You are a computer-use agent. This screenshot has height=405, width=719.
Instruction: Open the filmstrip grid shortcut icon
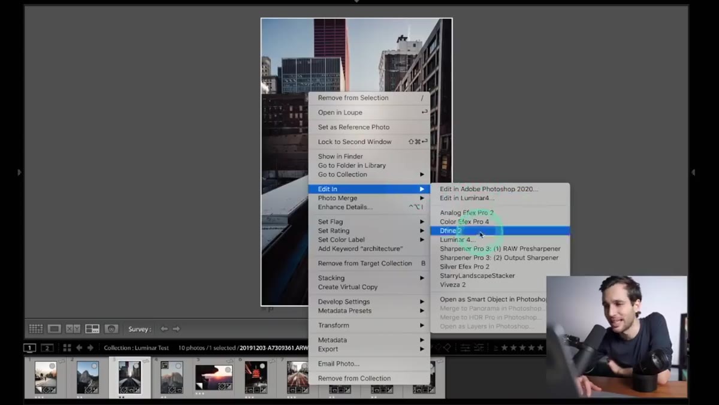(67, 348)
